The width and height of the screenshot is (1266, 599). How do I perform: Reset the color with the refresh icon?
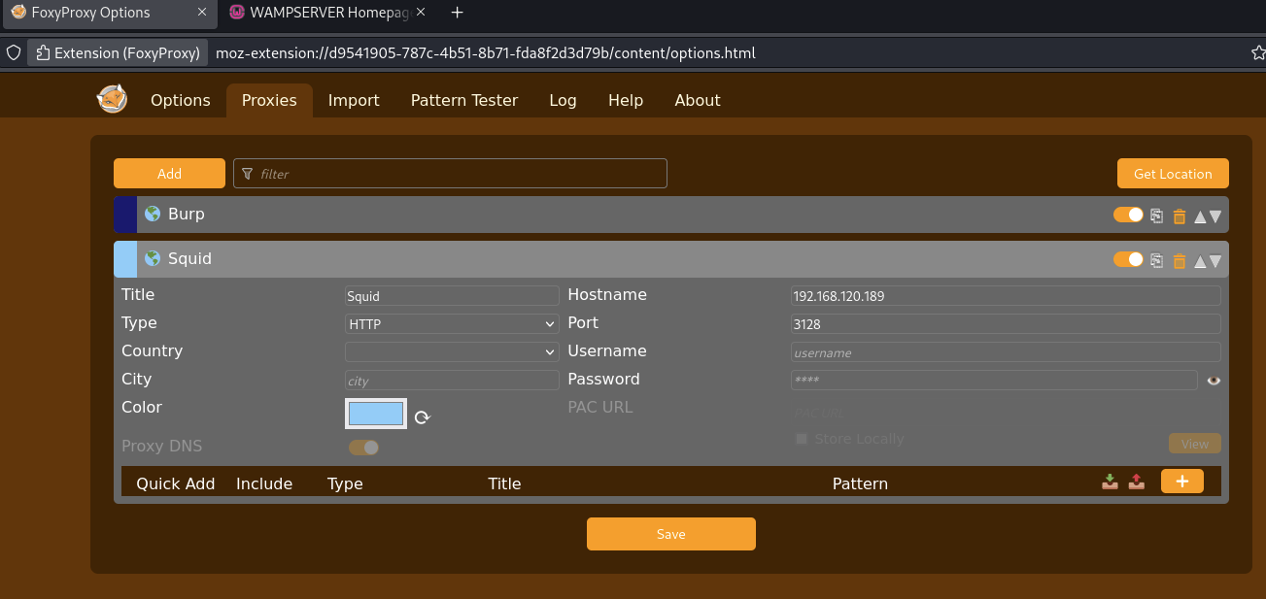422,417
